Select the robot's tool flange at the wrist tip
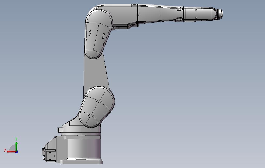 click(220, 13)
